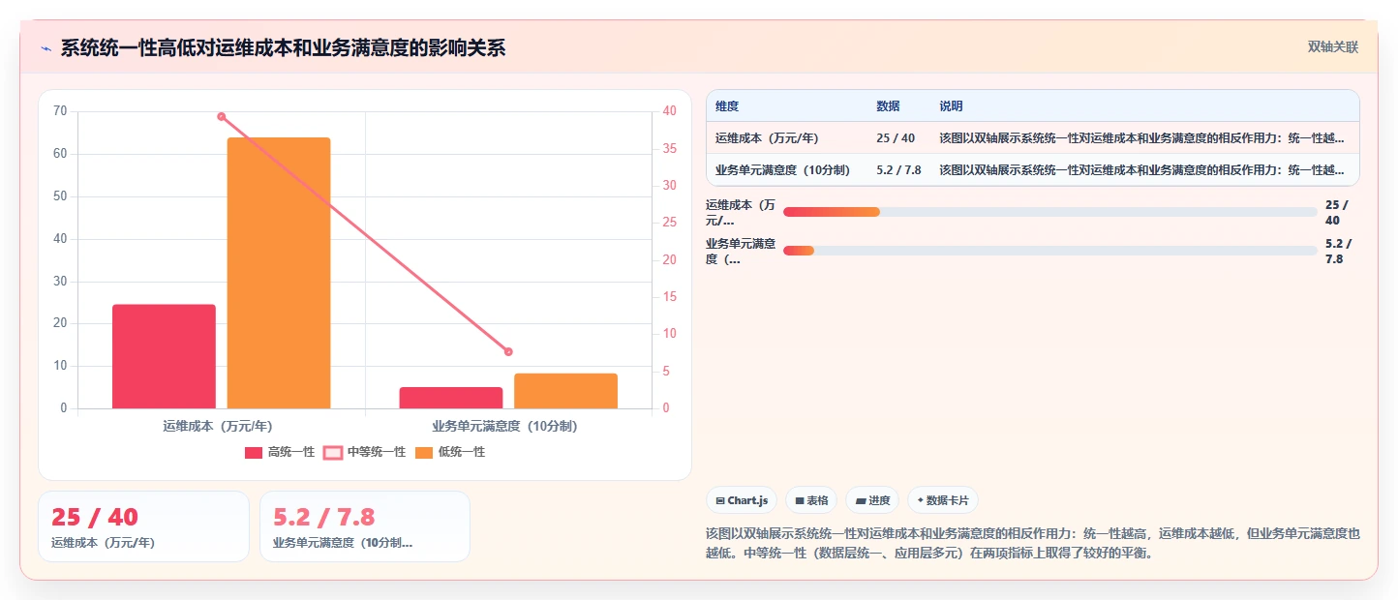Select the 表格 tag chip
Image resolution: width=1398 pixels, height=600 pixels.
810,500
